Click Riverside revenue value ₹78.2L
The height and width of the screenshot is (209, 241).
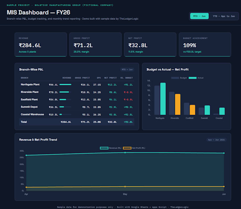(53, 92)
